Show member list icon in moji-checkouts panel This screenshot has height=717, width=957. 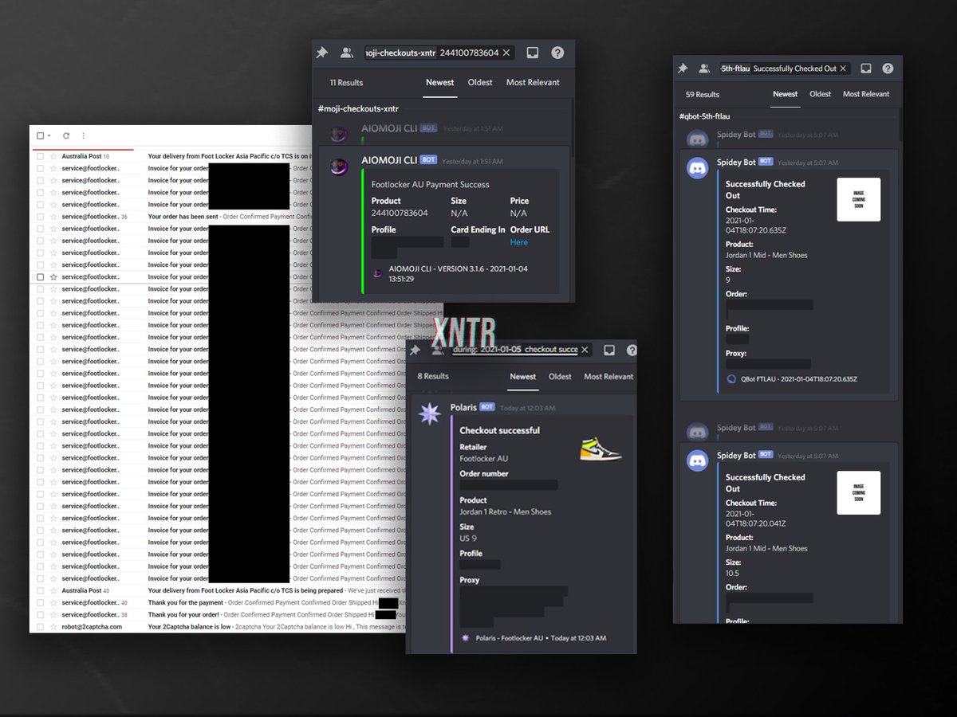(346, 53)
